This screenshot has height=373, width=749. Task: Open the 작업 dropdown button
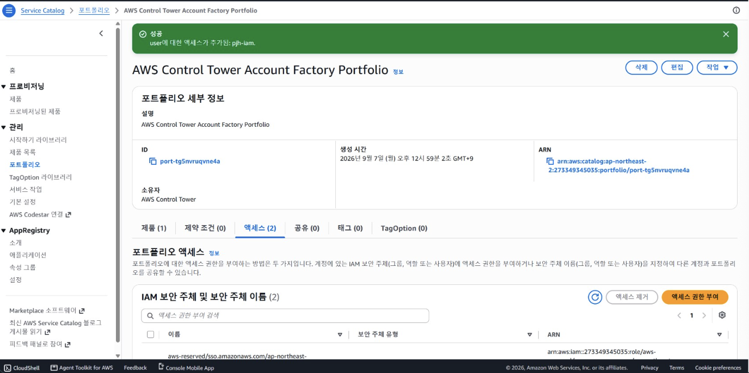(x=717, y=67)
